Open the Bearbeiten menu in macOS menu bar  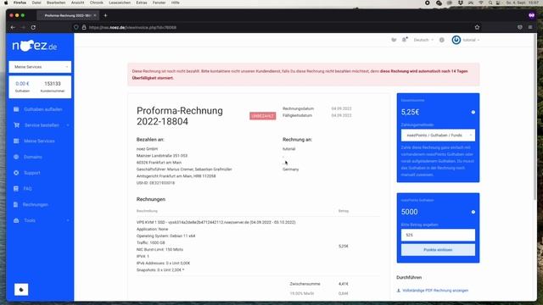(56, 3)
